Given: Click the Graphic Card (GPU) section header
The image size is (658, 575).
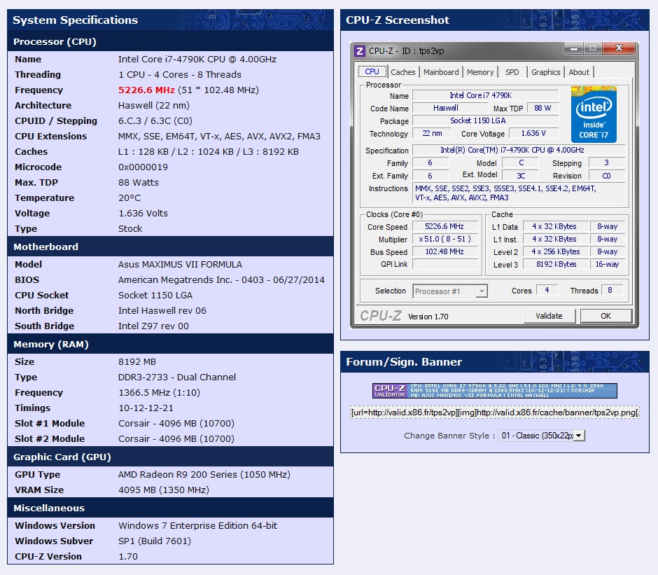Looking at the screenshot, I should pos(170,457).
